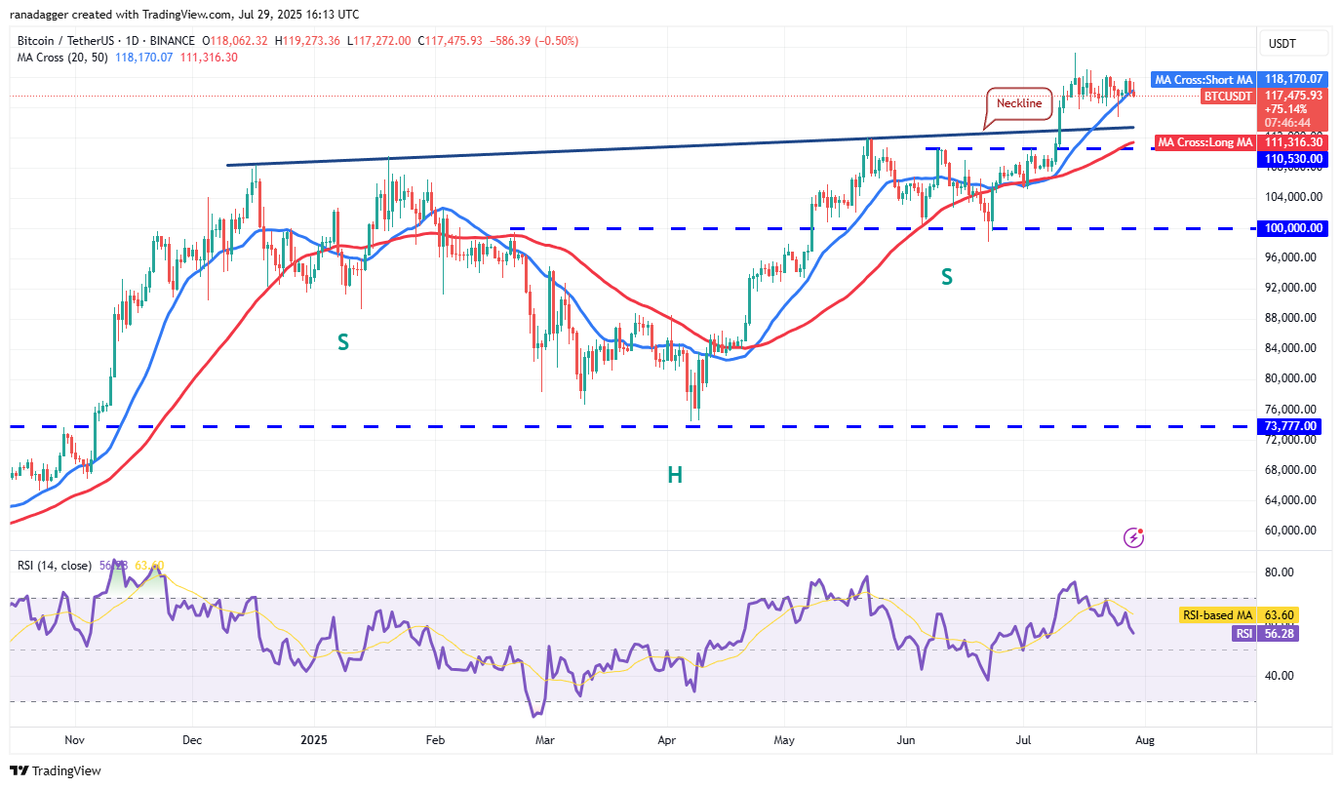Click the Aug label on time axis
Image resolution: width=1342 pixels, height=788 pixels.
tap(1145, 740)
